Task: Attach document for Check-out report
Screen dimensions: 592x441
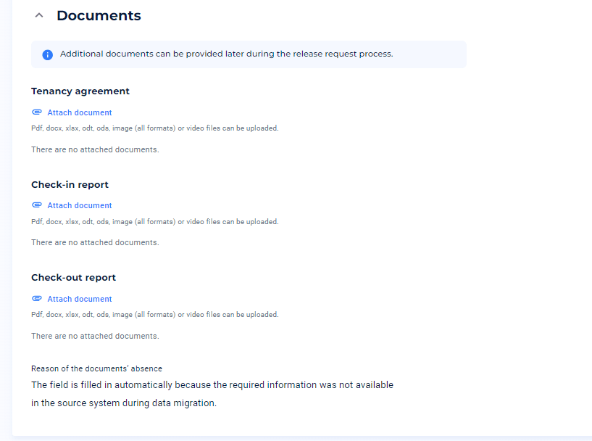Action: click(x=79, y=299)
